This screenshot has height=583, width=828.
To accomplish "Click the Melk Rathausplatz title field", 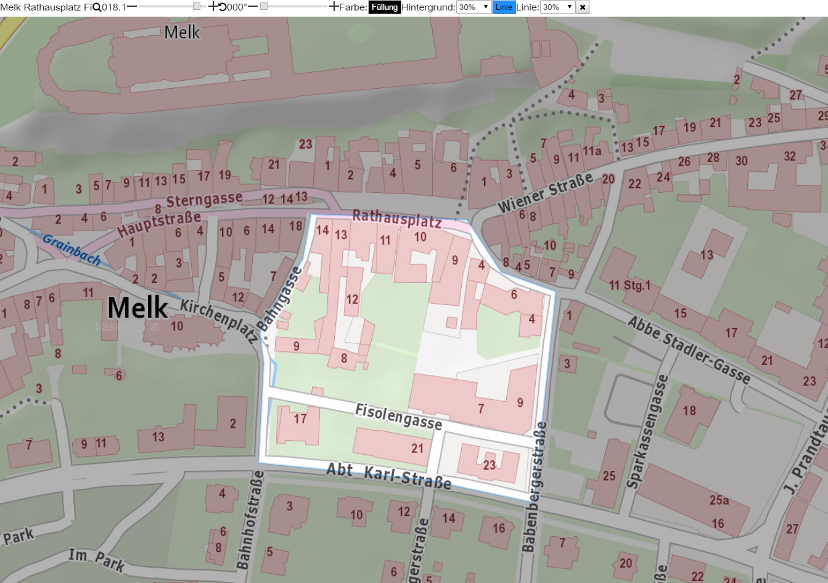I will (46, 7).
